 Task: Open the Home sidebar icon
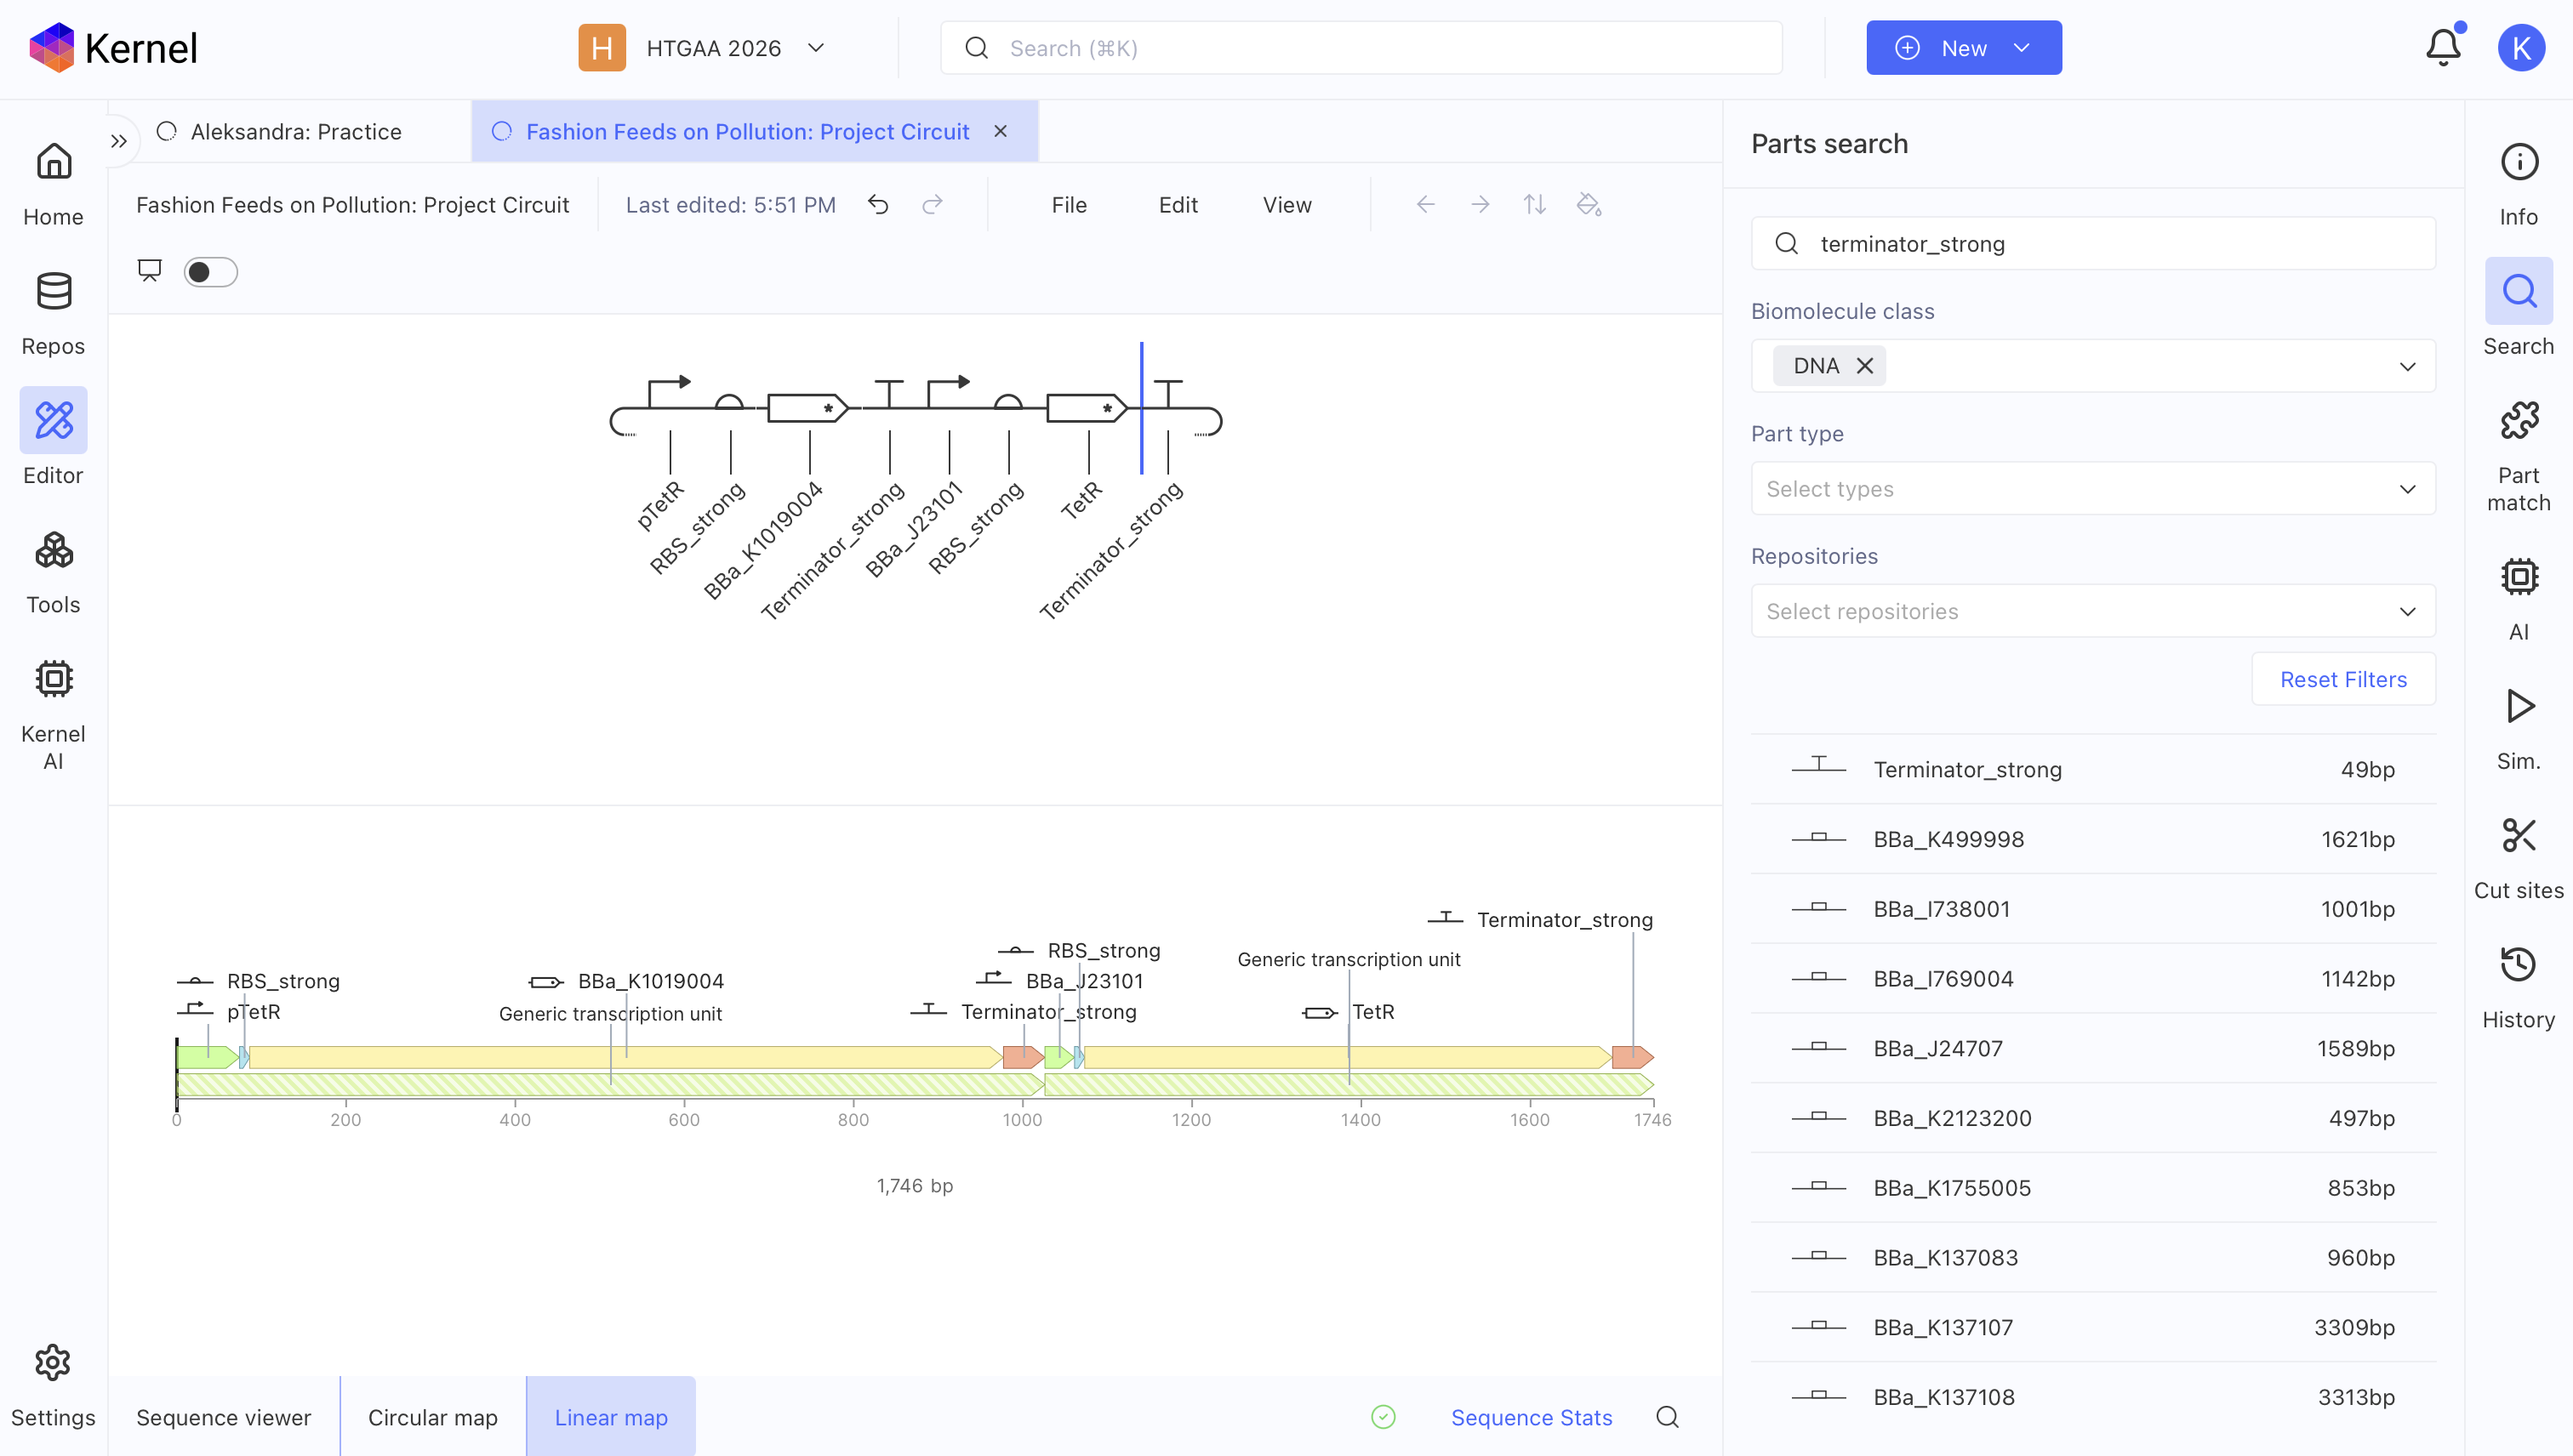tap(53, 162)
